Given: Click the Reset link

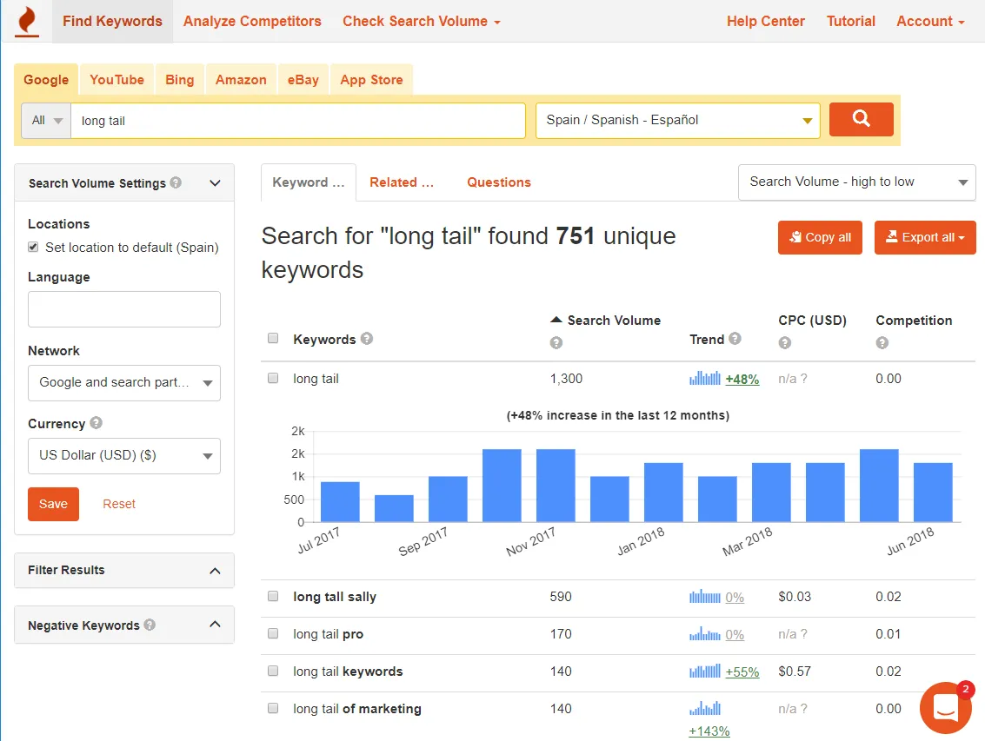Looking at the screenshot, I should pyautogui.click(x=119, y=504).
